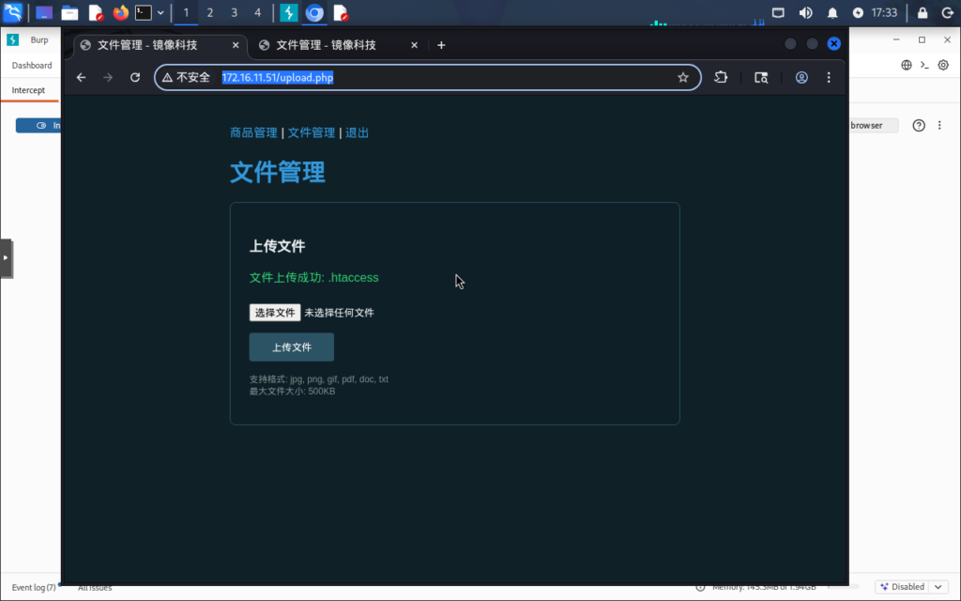Open Burp's Dashboard tab
Screen dimensions: 961x601
coord(32,66)
